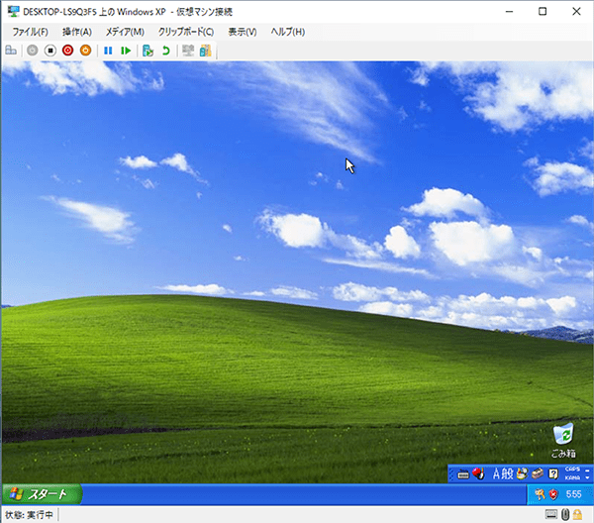This screenshot has height=523, width=594.
Task: Toggle CAPS on the language bar
Action: 572,470
